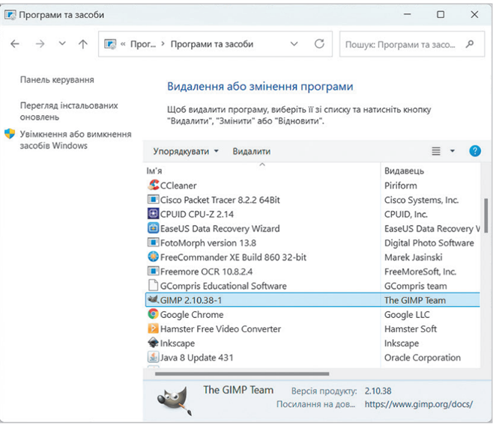Viewport: 493px width, 425px height.
Task: Select the Inkscape entry name
Action: click(x=178, y=343)
